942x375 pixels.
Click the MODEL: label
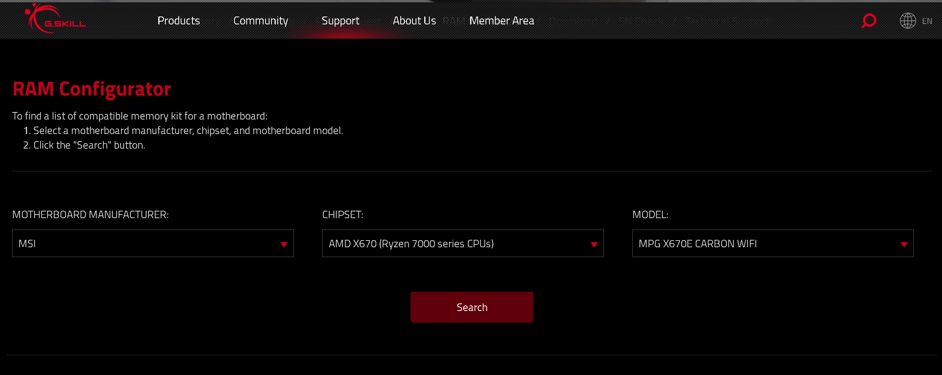click(650, 215)
